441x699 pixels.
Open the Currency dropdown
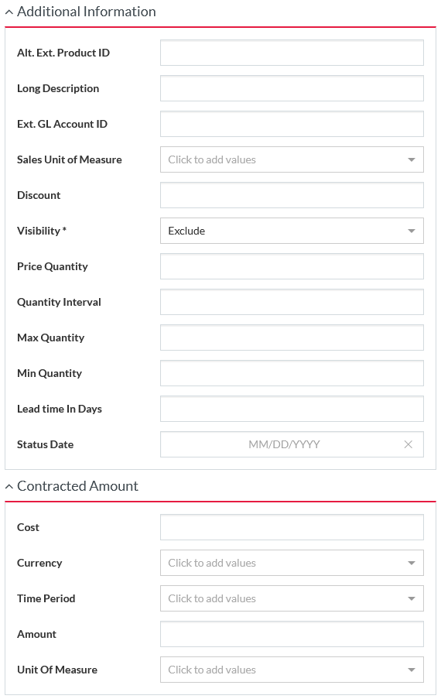click(x=292, y=563)
